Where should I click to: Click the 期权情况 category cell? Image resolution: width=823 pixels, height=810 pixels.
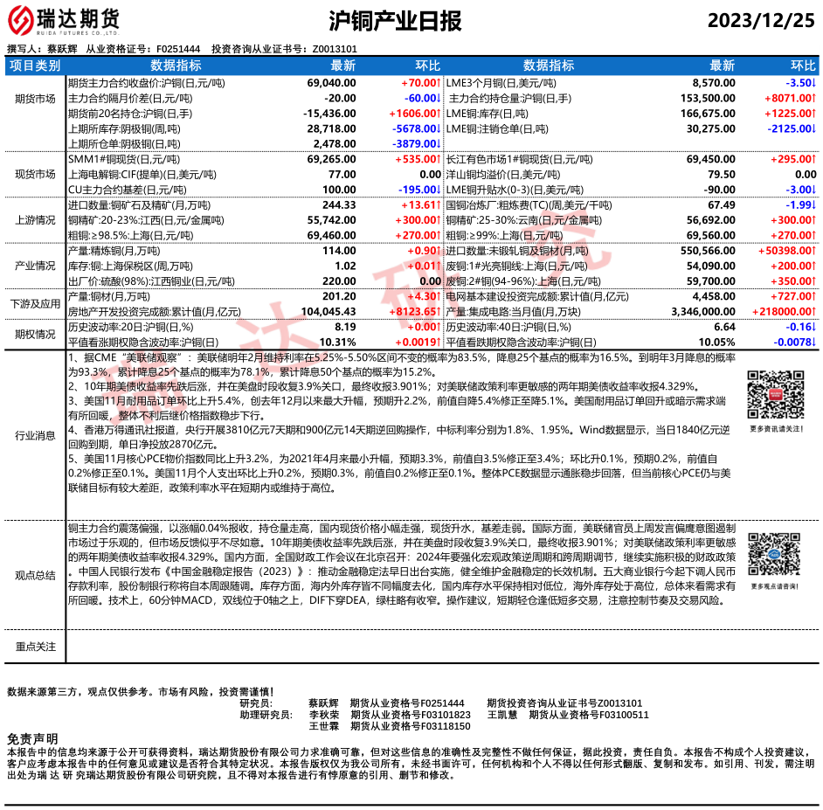35,334
